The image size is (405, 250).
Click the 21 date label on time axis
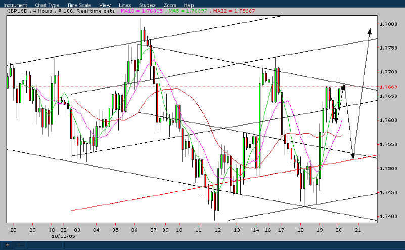point(357,230)
